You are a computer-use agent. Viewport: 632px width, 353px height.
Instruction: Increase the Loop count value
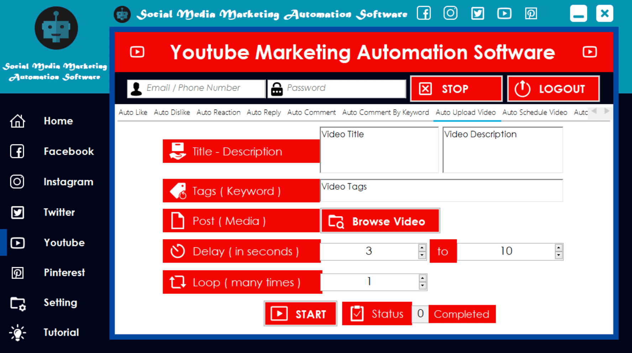(x=422, y=278)
